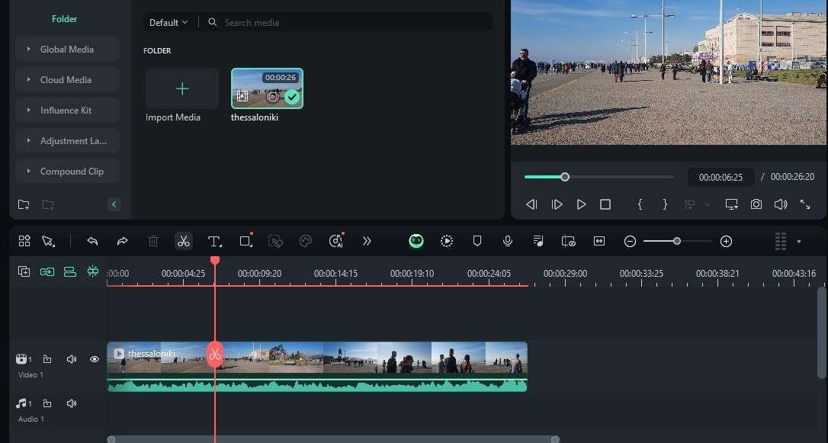Mark in point with left brace
Screen dimensions: 828x443
640,204
